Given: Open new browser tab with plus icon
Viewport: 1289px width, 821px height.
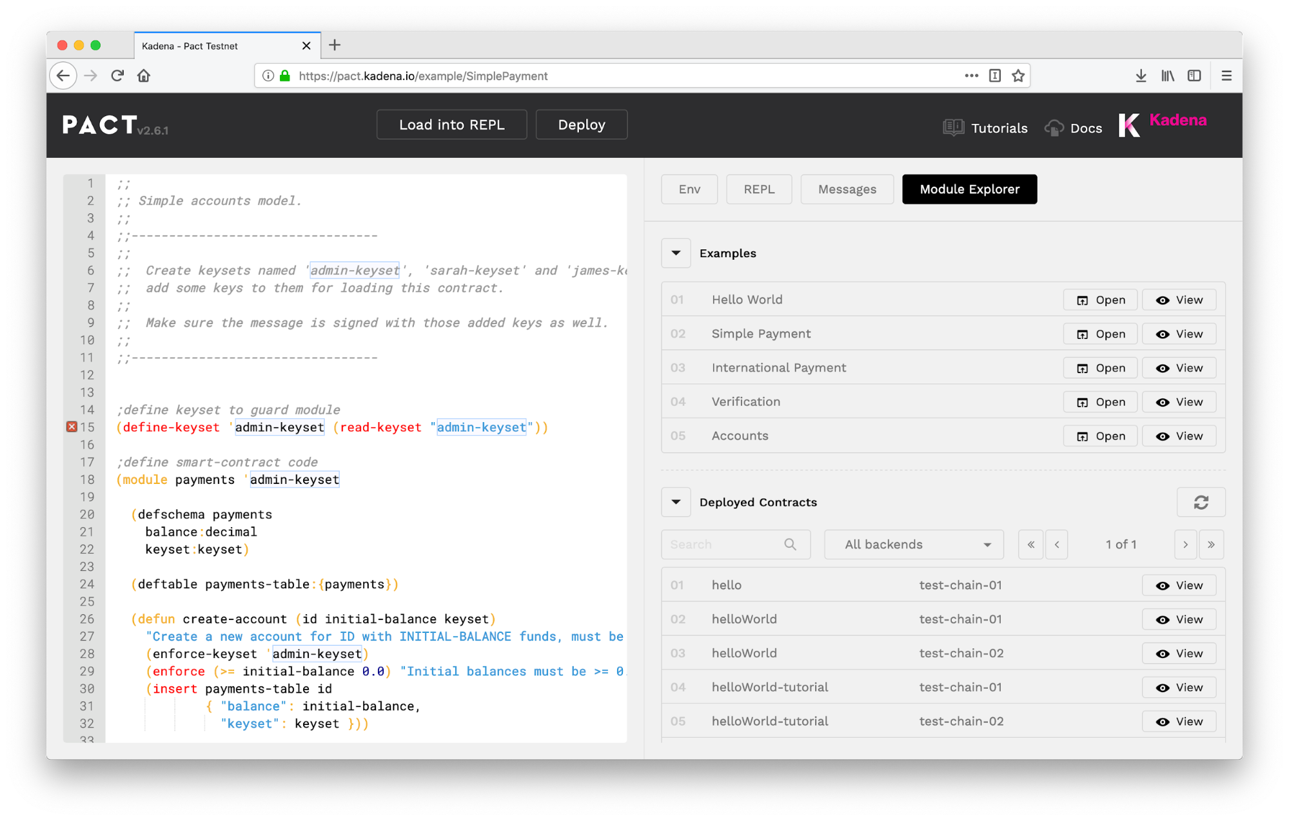Looking at the screenshot, I should tap(335, 45).
